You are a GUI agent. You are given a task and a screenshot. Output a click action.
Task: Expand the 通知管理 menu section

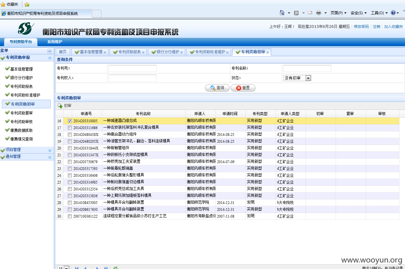coord(50,157)
